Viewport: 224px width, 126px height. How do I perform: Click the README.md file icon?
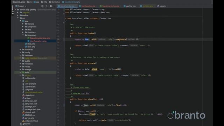pyautogui.click(x=23, y=115)
